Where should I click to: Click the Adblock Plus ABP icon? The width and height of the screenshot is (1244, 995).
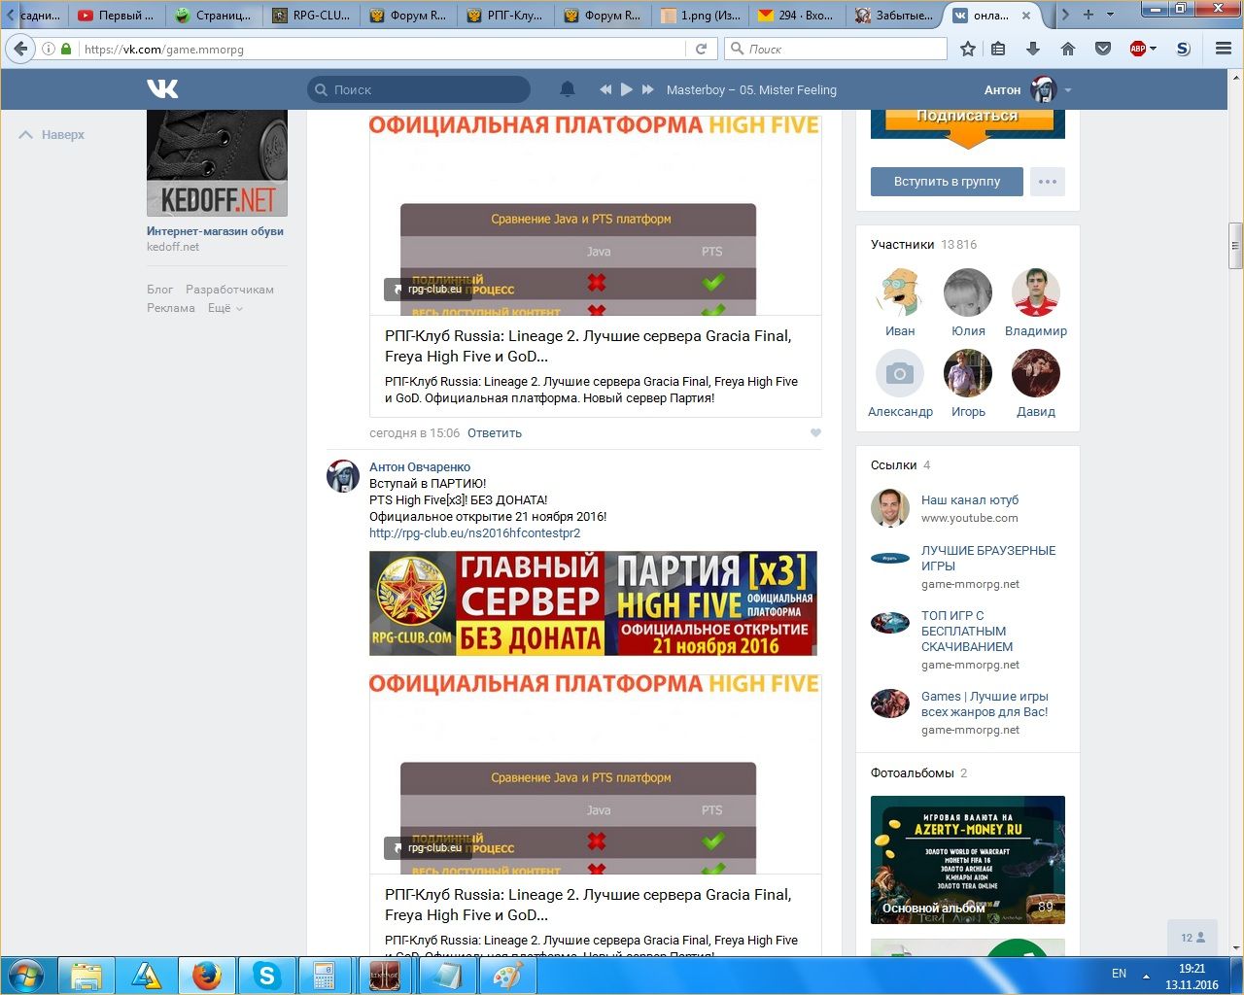(1138, 49)
